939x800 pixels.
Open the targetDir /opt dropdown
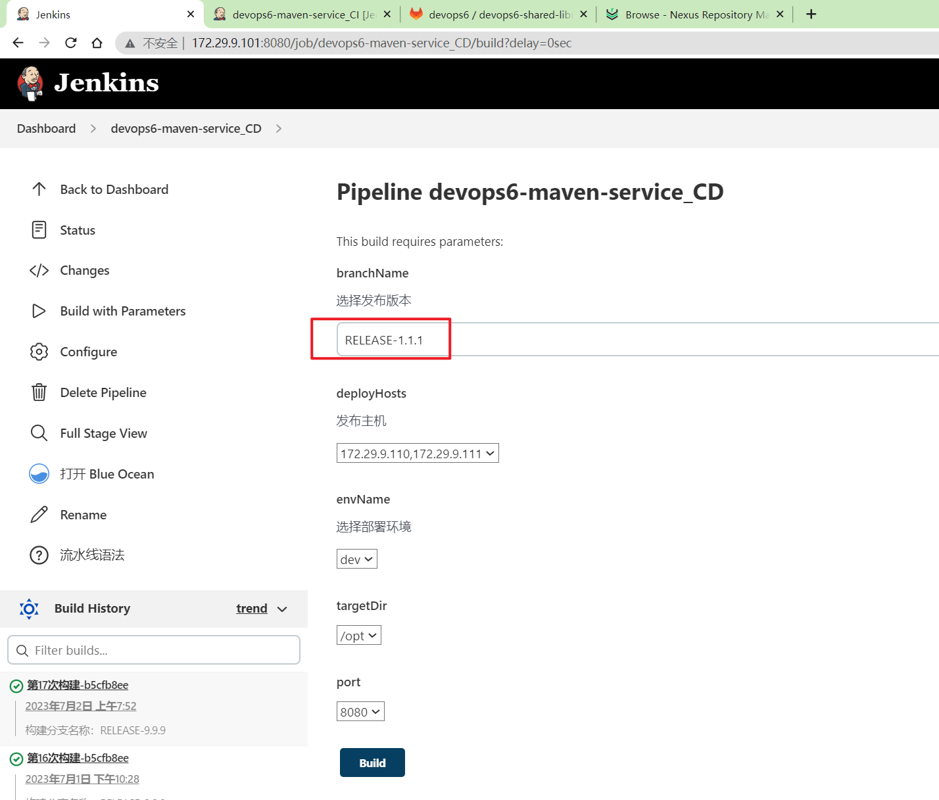(359, 636)
